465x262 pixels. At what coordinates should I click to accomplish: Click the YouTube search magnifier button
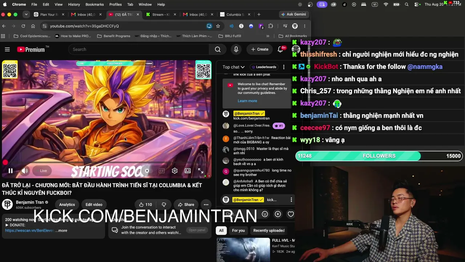[218, 49]
